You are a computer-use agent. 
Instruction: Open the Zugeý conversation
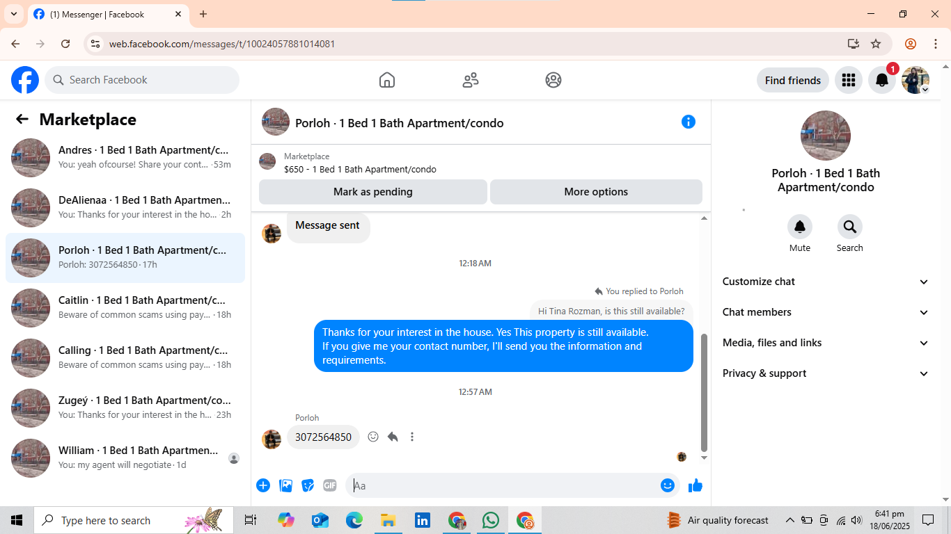(125, 408)
